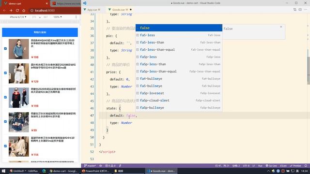Switch to demo-cart Chrome taskbar item
This screenshot has height=174, width=310.
click(x=63, y=171)
